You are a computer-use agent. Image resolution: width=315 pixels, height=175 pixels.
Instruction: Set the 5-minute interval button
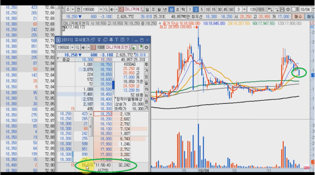click(202, 9)
